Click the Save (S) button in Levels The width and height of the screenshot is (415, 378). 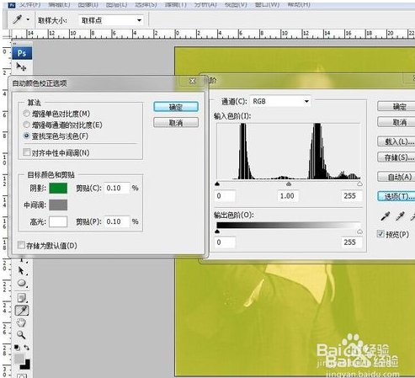click(x=396, y=157)
